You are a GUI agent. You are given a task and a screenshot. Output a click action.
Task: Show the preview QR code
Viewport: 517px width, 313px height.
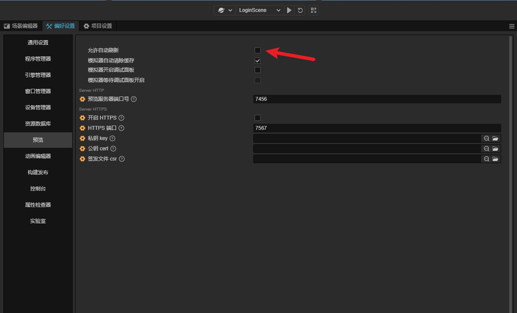(314, 10)
